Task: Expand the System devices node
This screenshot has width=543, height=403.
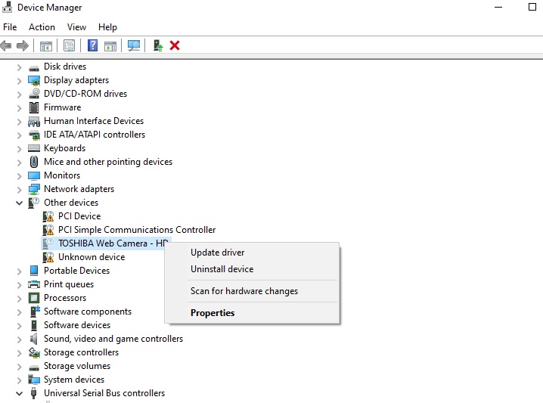Action: coord(20,380)
